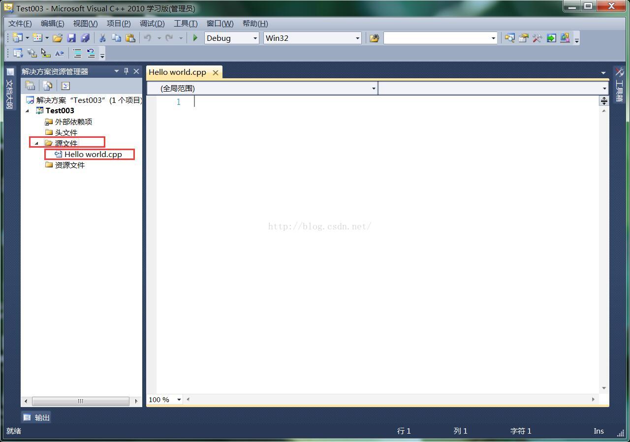This screenshot has height=442, width=630.
Task: Open the Add New Item dropdown arrow
Action: coord(47,38)
